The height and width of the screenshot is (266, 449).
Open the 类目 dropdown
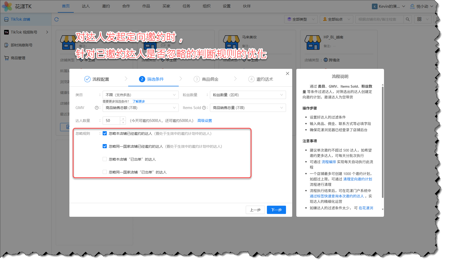(x=140, y=95)
